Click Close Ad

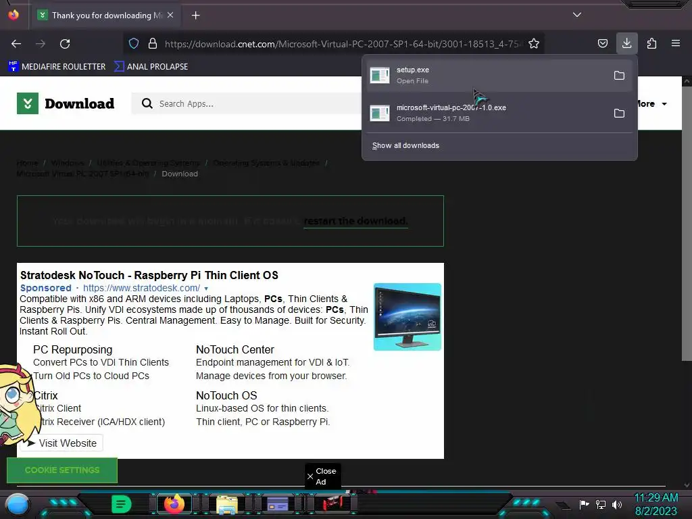(322, 476)
